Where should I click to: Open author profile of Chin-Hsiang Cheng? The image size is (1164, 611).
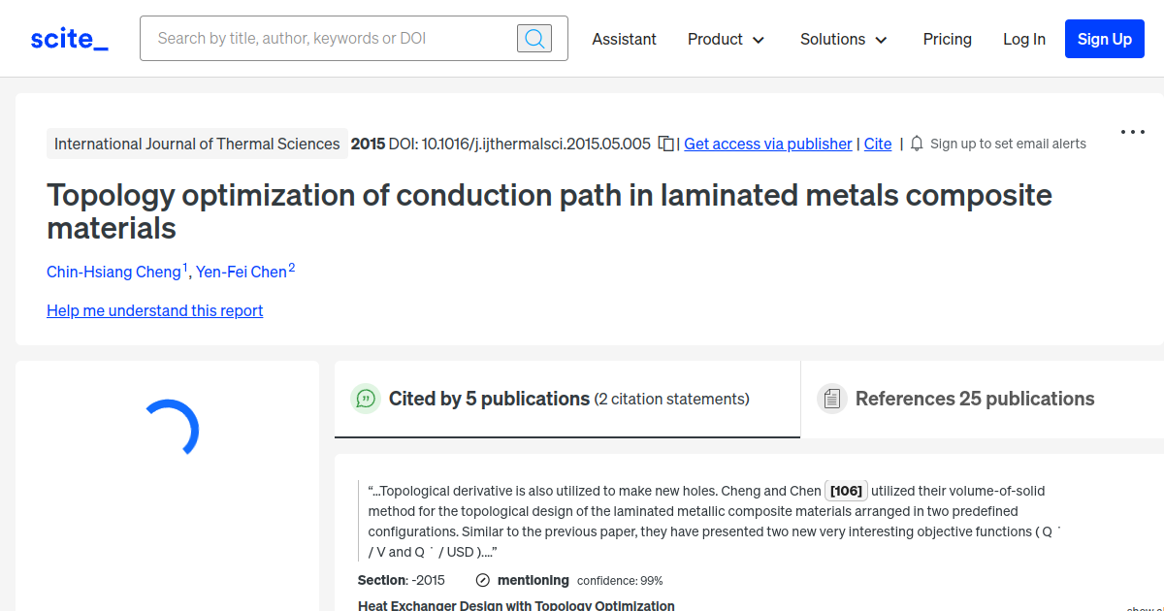tap(113, 272)
